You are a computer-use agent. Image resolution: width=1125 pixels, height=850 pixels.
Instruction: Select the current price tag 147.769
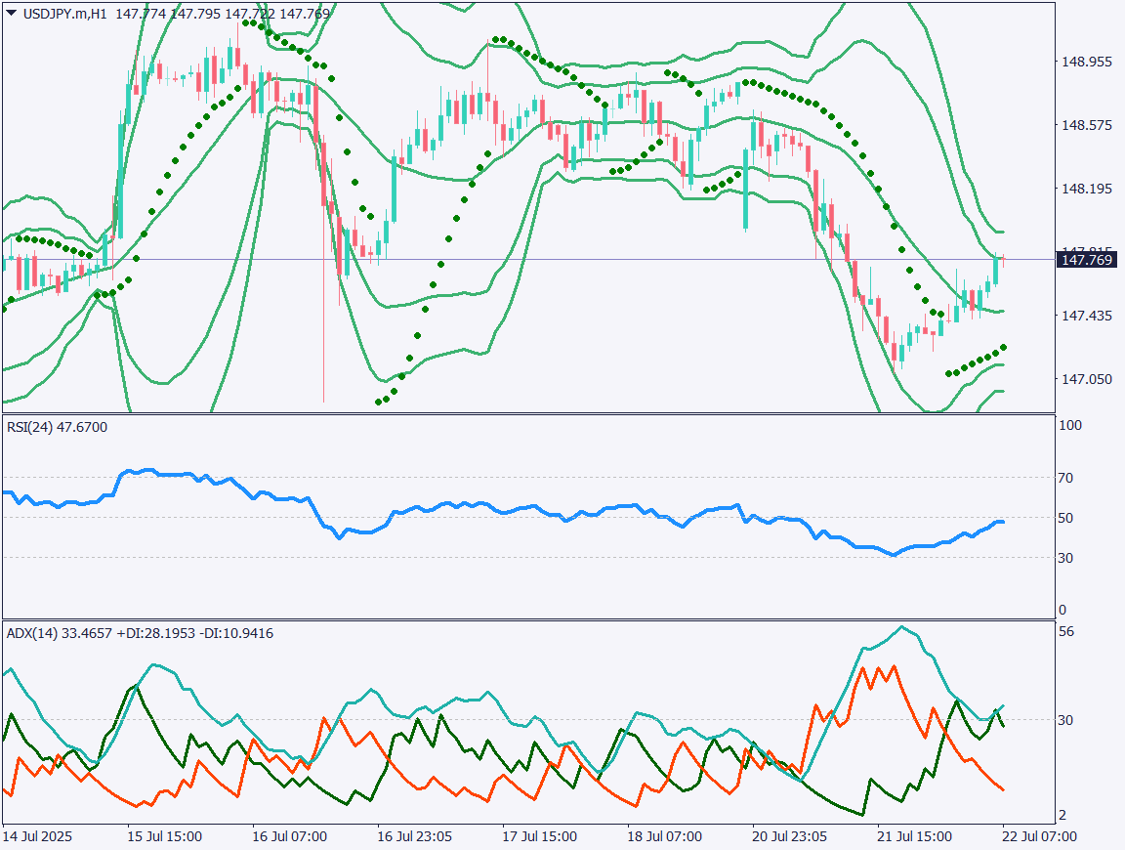[1087, 259]
